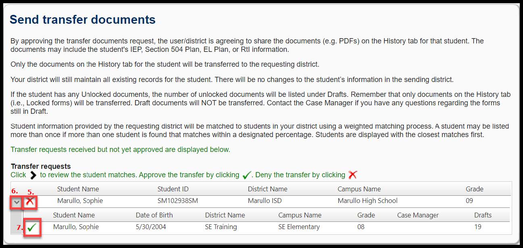Click the SE Training district cell
Viewport: 523px width, 248px height.
(x=221, y=227)
